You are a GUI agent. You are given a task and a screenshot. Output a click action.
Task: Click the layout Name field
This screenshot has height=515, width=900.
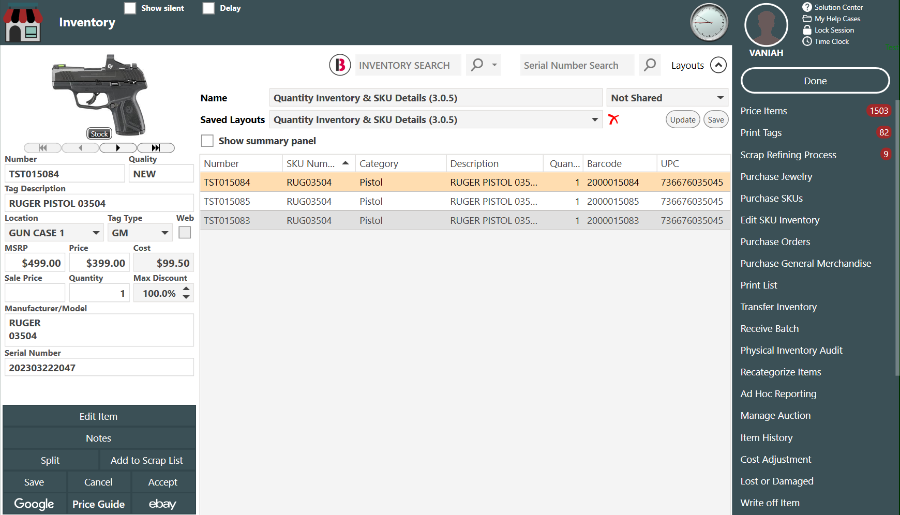(x=436, y=98)
